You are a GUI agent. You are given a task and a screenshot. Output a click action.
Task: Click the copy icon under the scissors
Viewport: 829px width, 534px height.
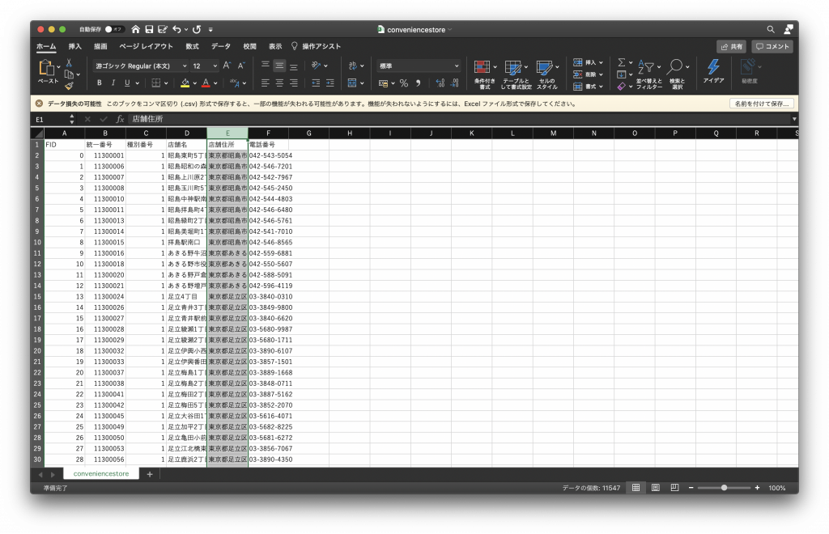[x=69, y=74]
